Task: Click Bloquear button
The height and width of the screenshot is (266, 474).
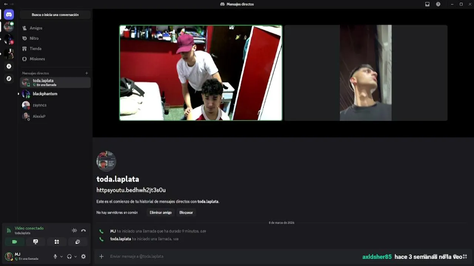Action: click(186, 212)
